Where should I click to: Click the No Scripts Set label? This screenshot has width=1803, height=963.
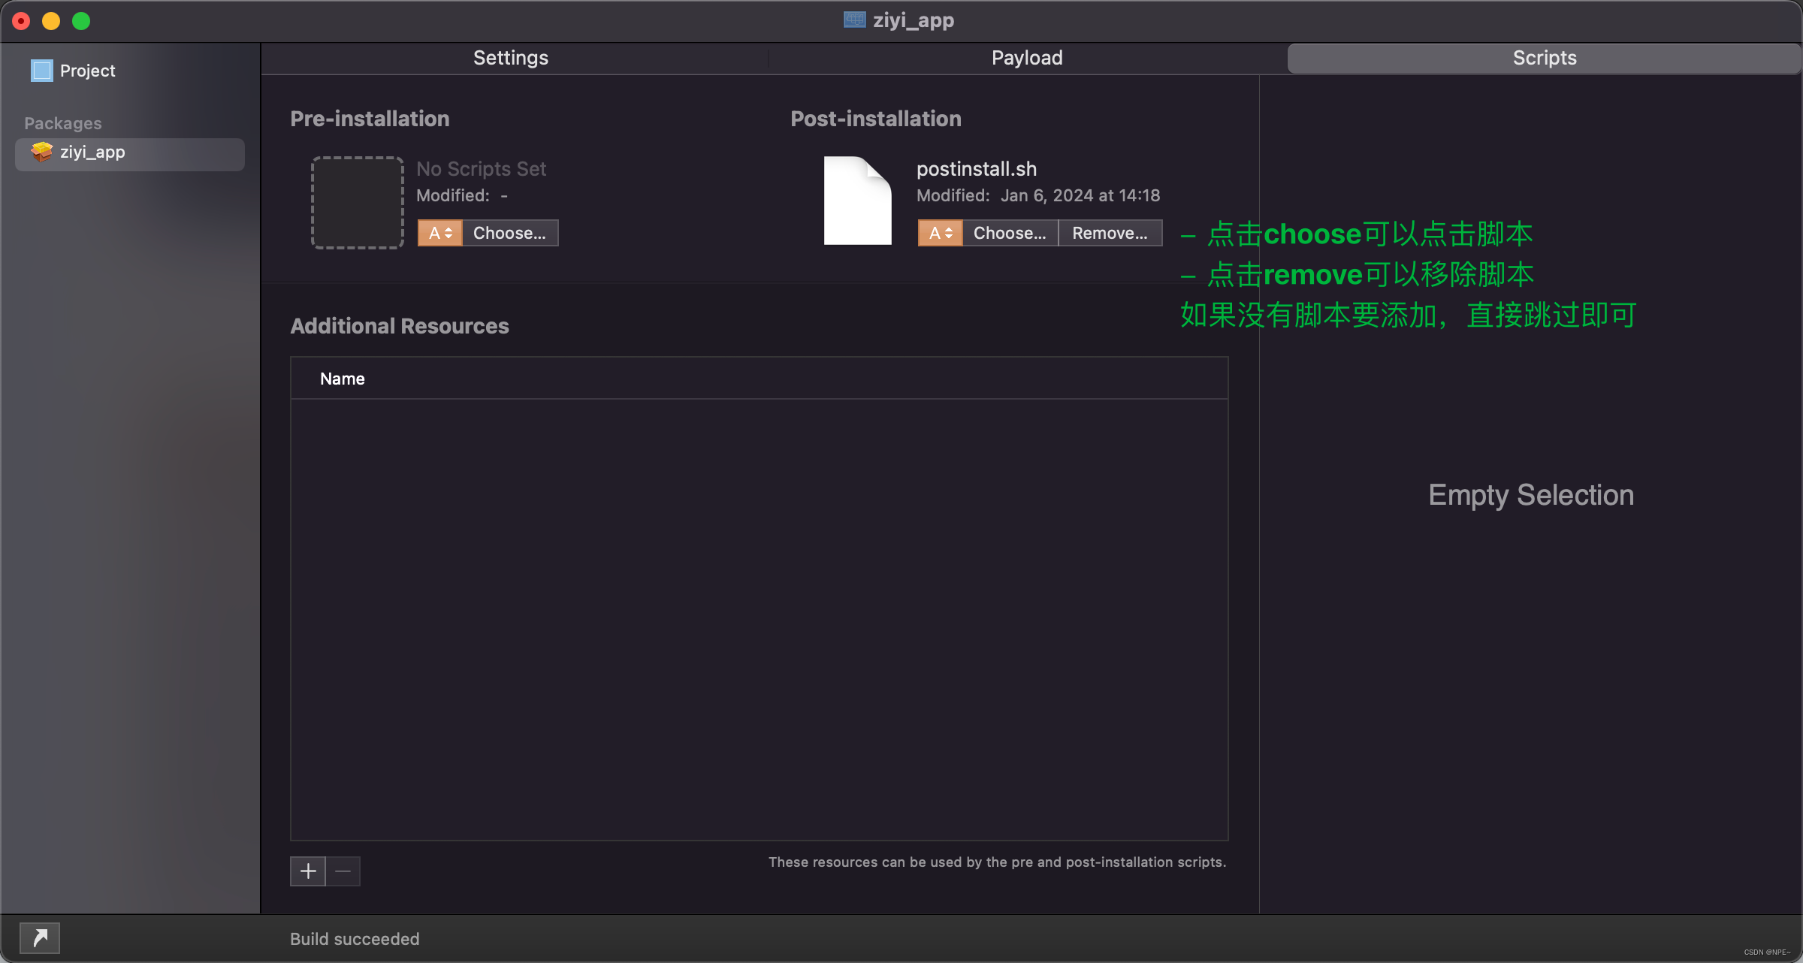tap(481, 169)
